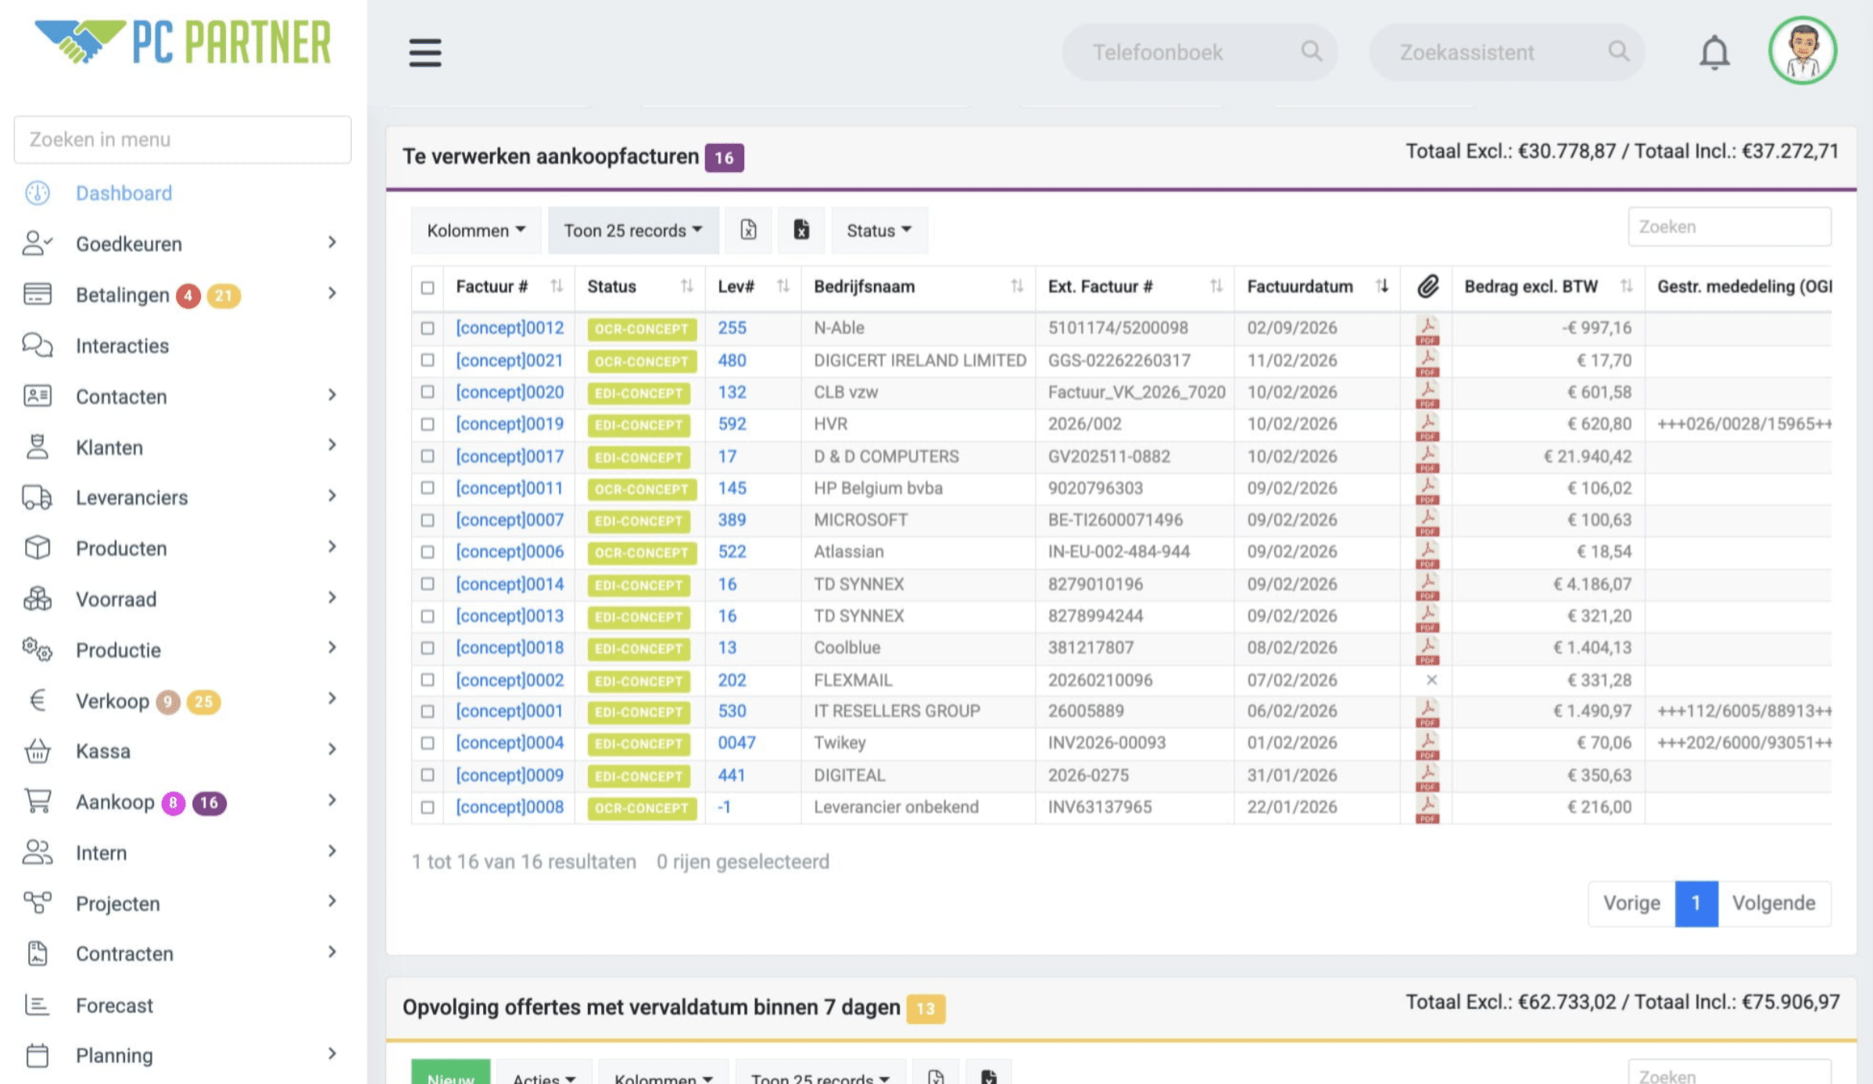Focus the Zoeken in menu field
The image size is (1873, 1084).
[182, 139]
